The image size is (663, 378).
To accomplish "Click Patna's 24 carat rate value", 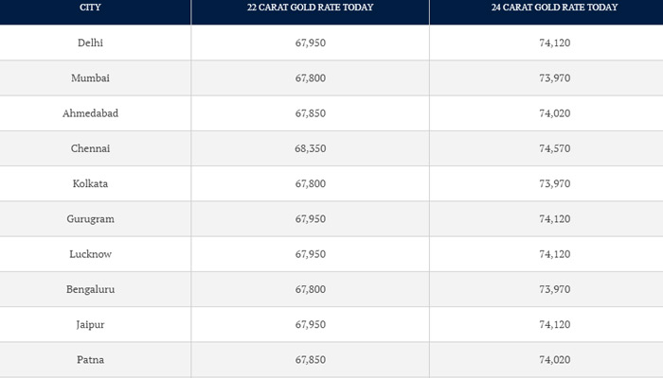I will coord(547,360).
